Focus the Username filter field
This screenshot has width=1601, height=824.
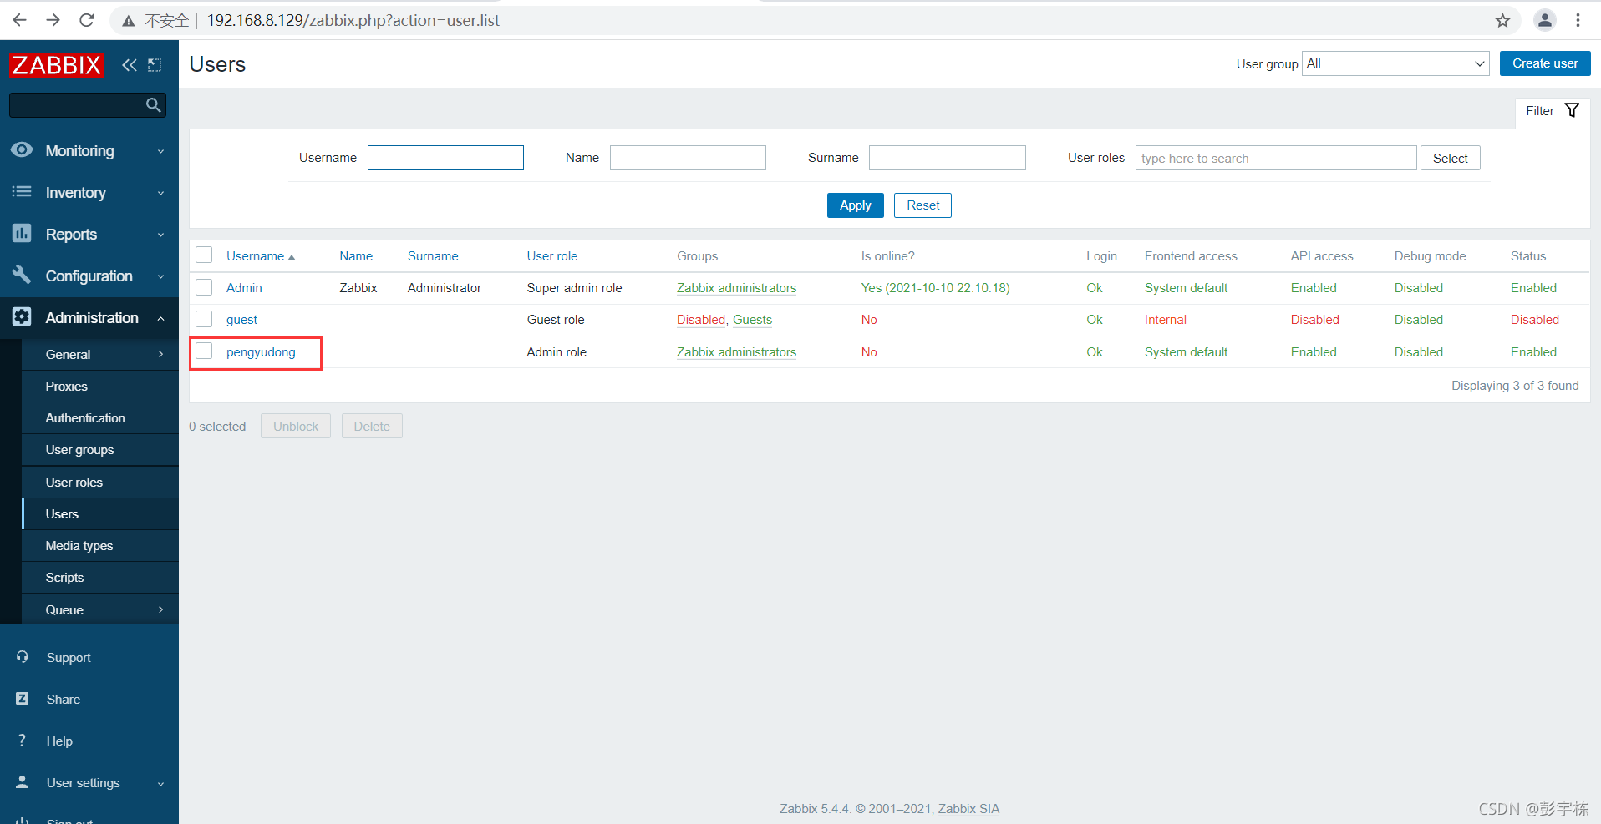coord(445,158)
